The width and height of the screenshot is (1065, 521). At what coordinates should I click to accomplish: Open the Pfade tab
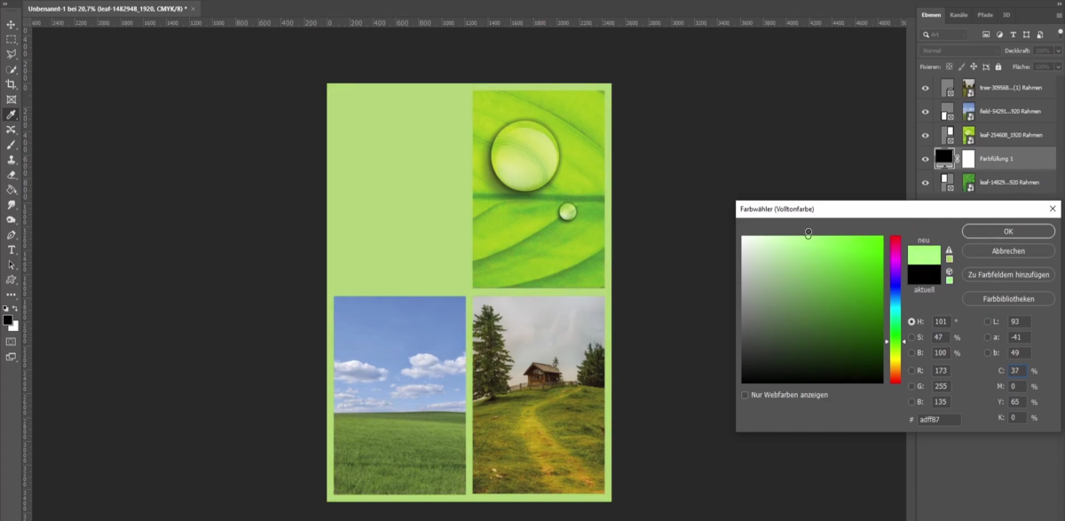coord(985,15)
